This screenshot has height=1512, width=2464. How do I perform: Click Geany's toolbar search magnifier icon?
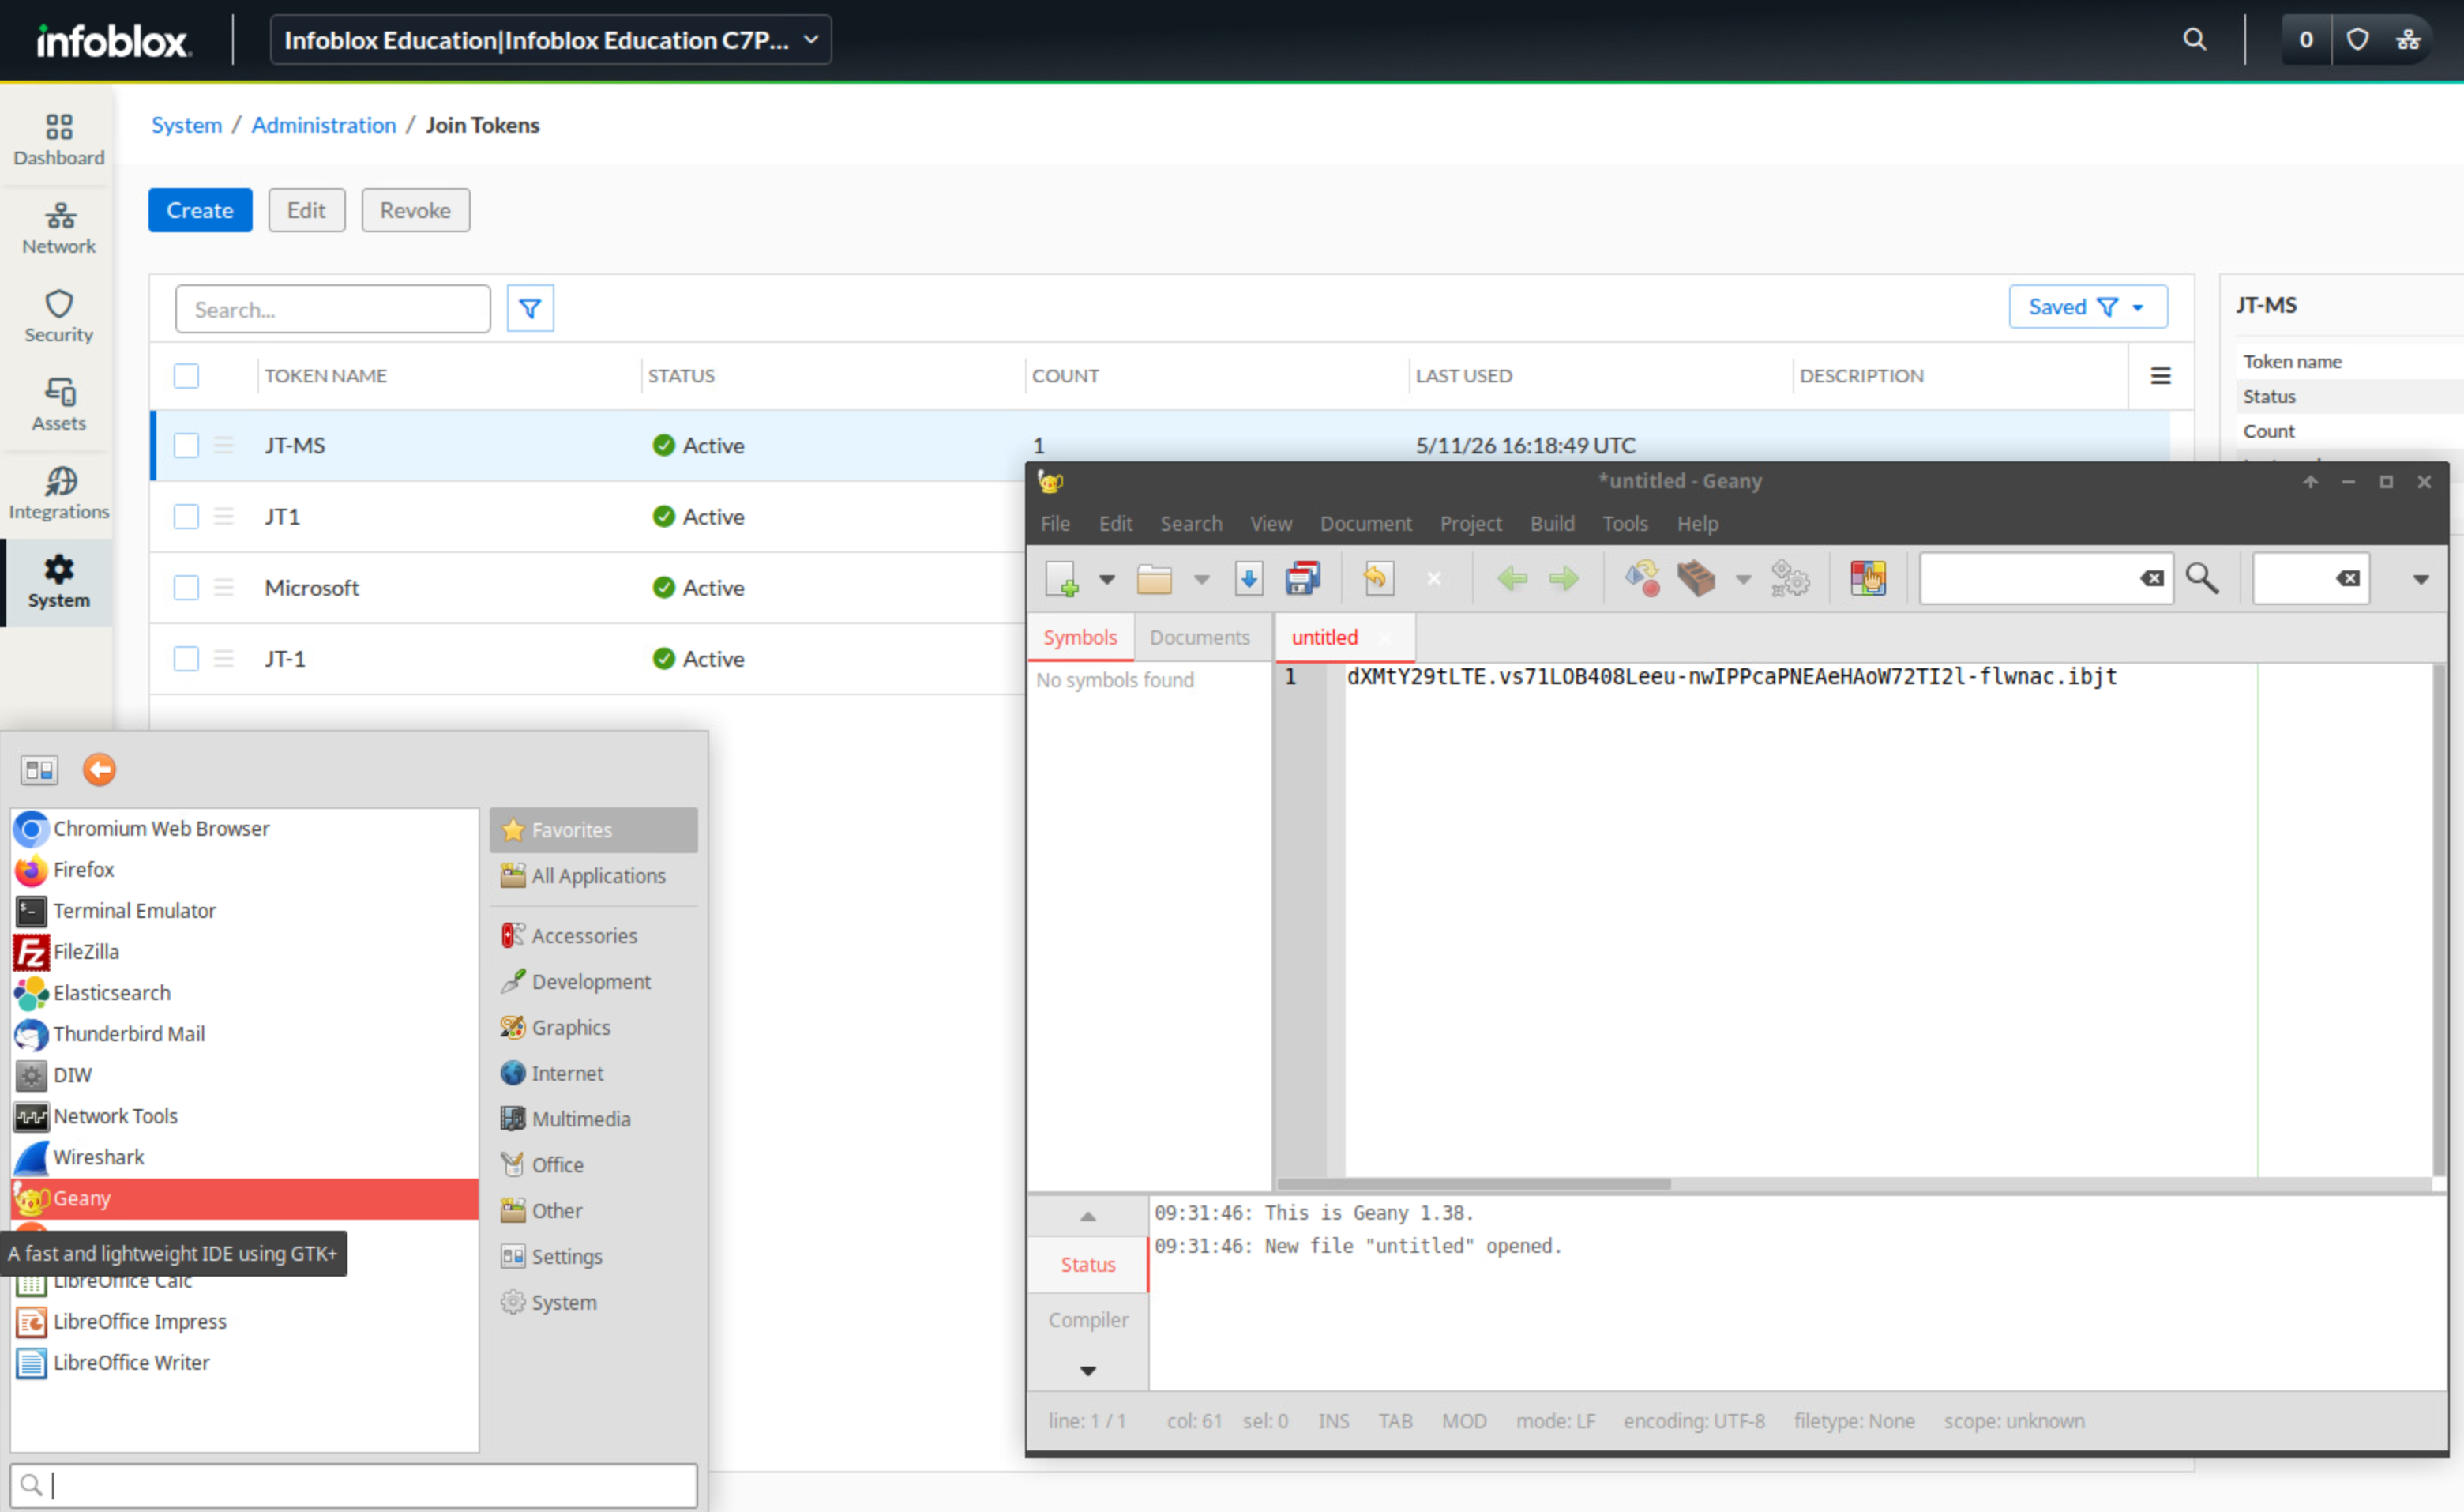pos(2202,578)
